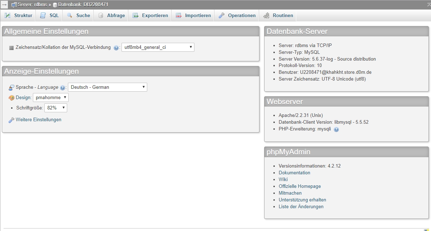Click the help icon beside mysqli PHP extension
Image resolution: width=431 pixels, height=231 pixels.
(336, 129)
